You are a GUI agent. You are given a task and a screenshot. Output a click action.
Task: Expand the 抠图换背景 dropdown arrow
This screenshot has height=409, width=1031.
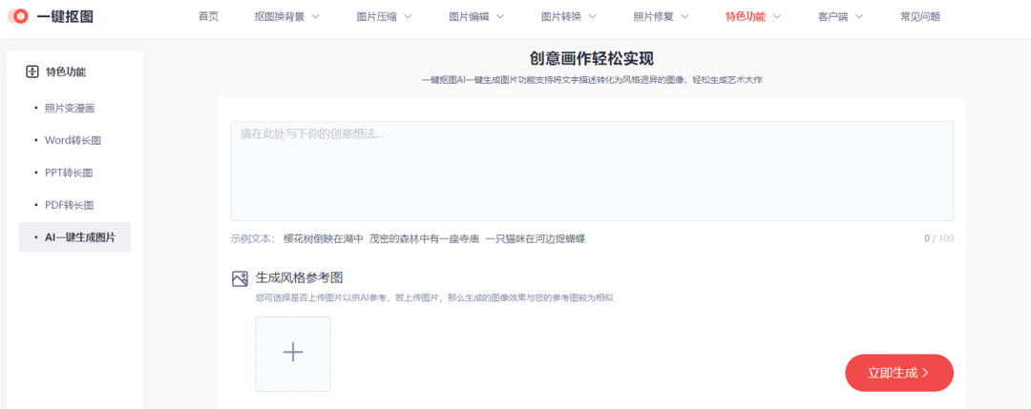(315, 17)
